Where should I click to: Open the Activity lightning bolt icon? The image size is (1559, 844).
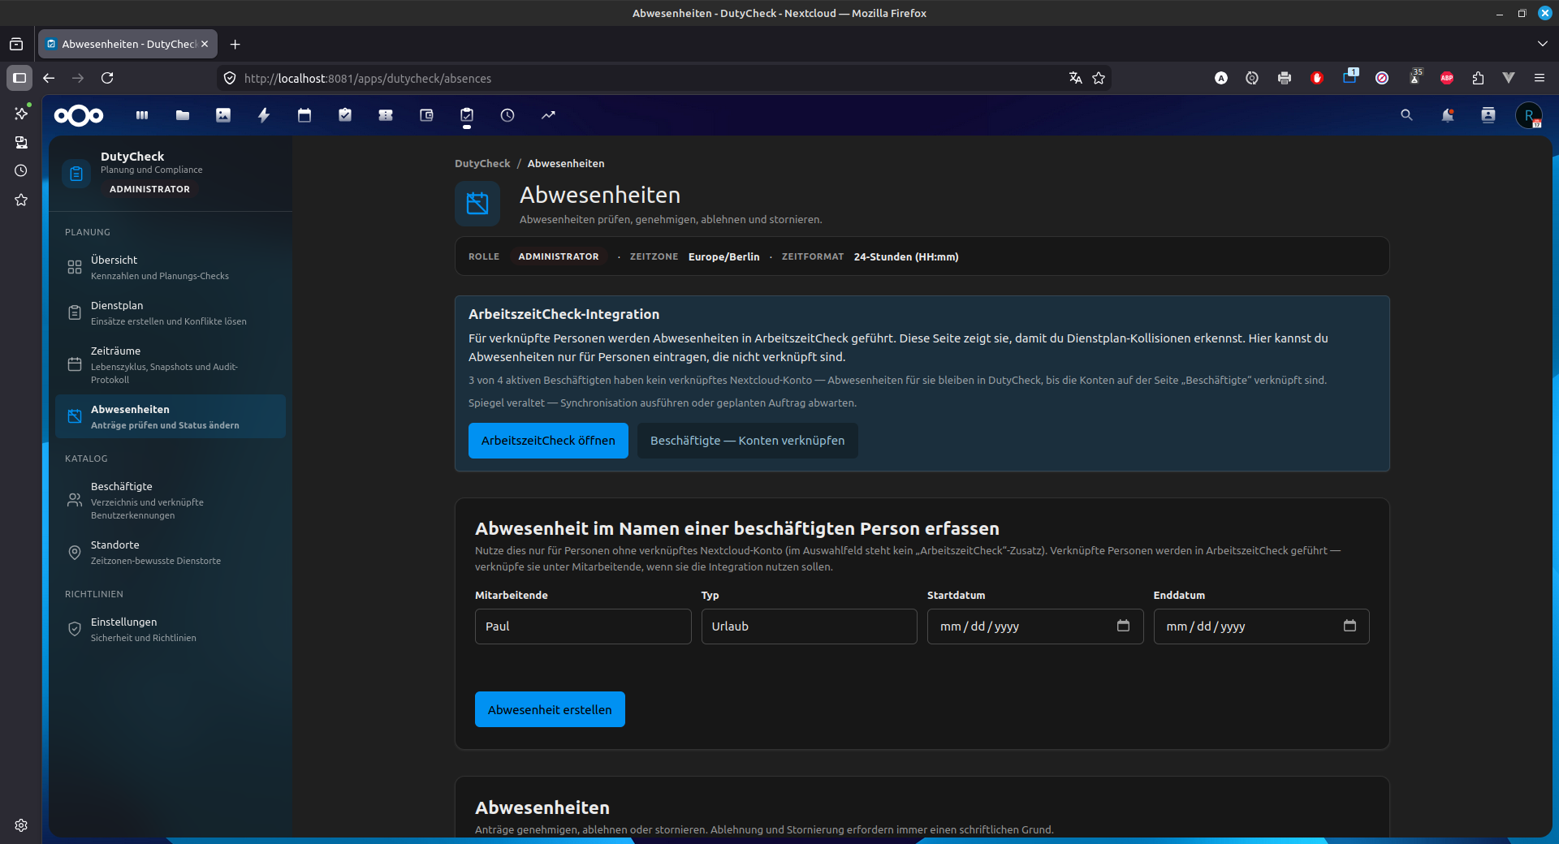coord(264,115)
